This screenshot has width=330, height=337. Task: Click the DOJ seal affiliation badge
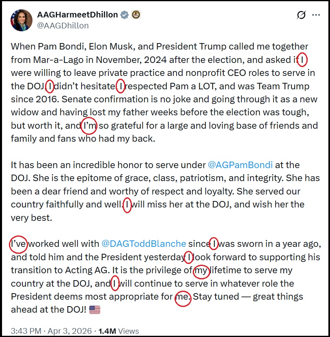pyautogui.click(x=136, y=15)
